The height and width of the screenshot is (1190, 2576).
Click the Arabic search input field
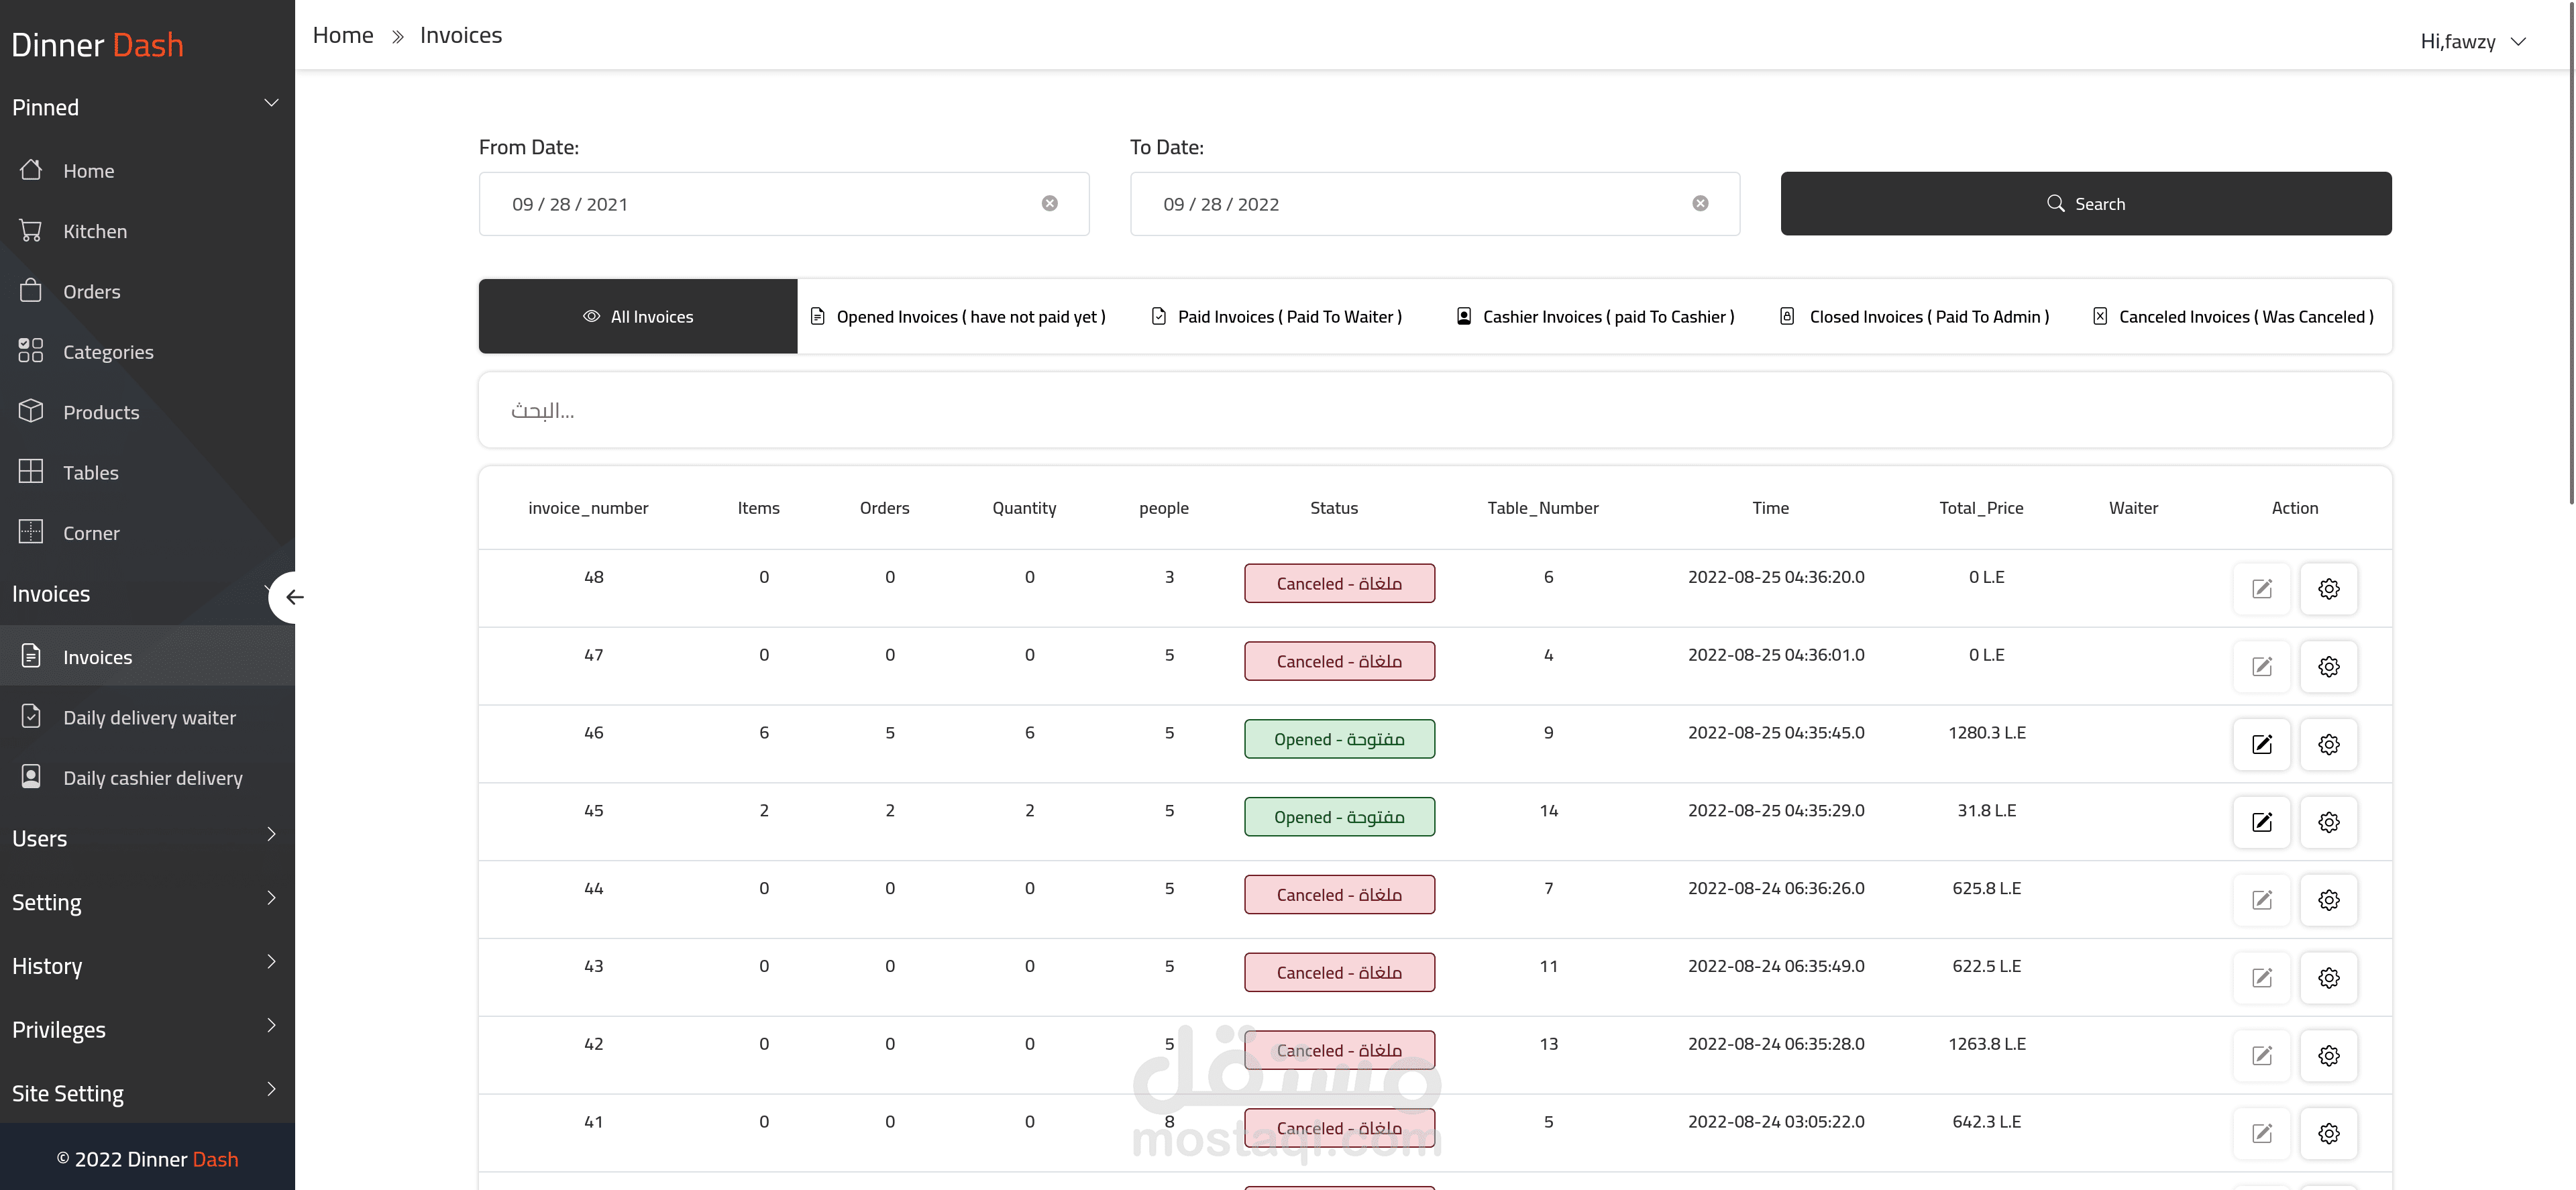pyautogui.click(x=1434, y=411)
